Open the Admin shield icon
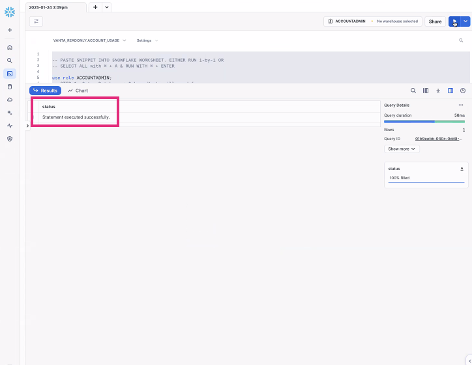The height and width of the screenshot is (365, 472). [10, 139]
